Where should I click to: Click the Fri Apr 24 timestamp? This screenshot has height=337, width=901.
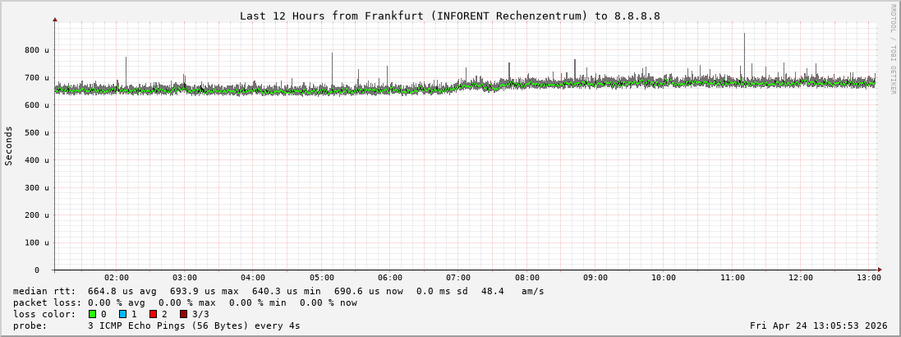(818, 325)
